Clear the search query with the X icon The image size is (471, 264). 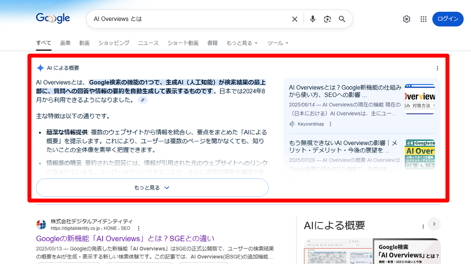pyautogui.click(x=295, y=18)
